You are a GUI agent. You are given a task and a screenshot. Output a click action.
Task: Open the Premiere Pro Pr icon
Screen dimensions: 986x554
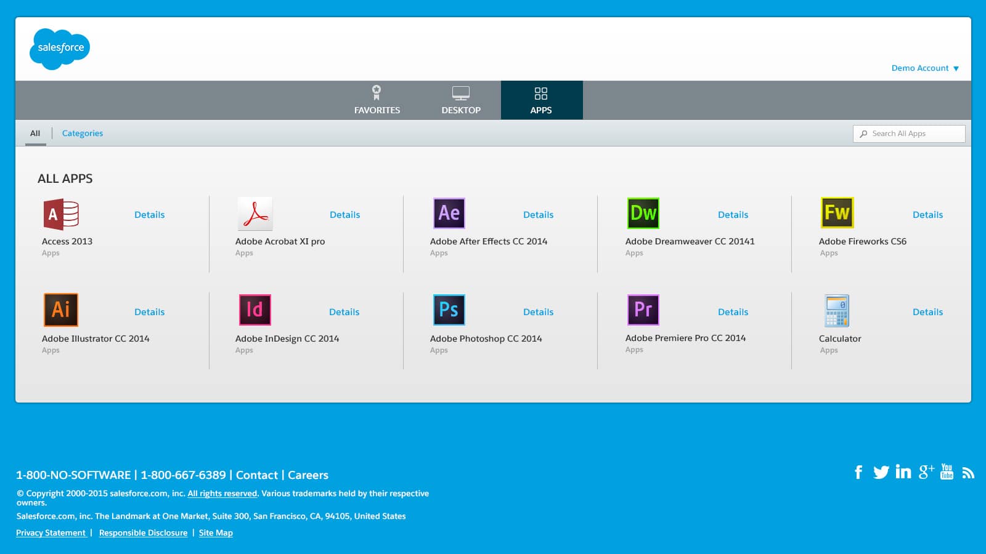pos(643,310)
